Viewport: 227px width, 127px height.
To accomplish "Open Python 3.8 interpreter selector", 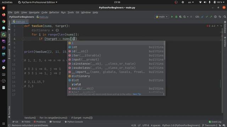I will coord(181,126).
